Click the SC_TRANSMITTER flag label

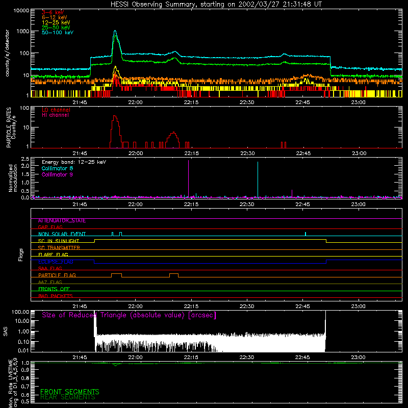pos(59,248)
